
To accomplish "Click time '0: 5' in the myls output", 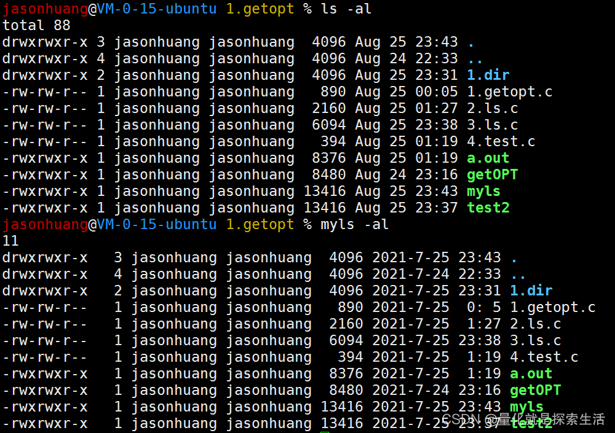I will tap(484, 308).
